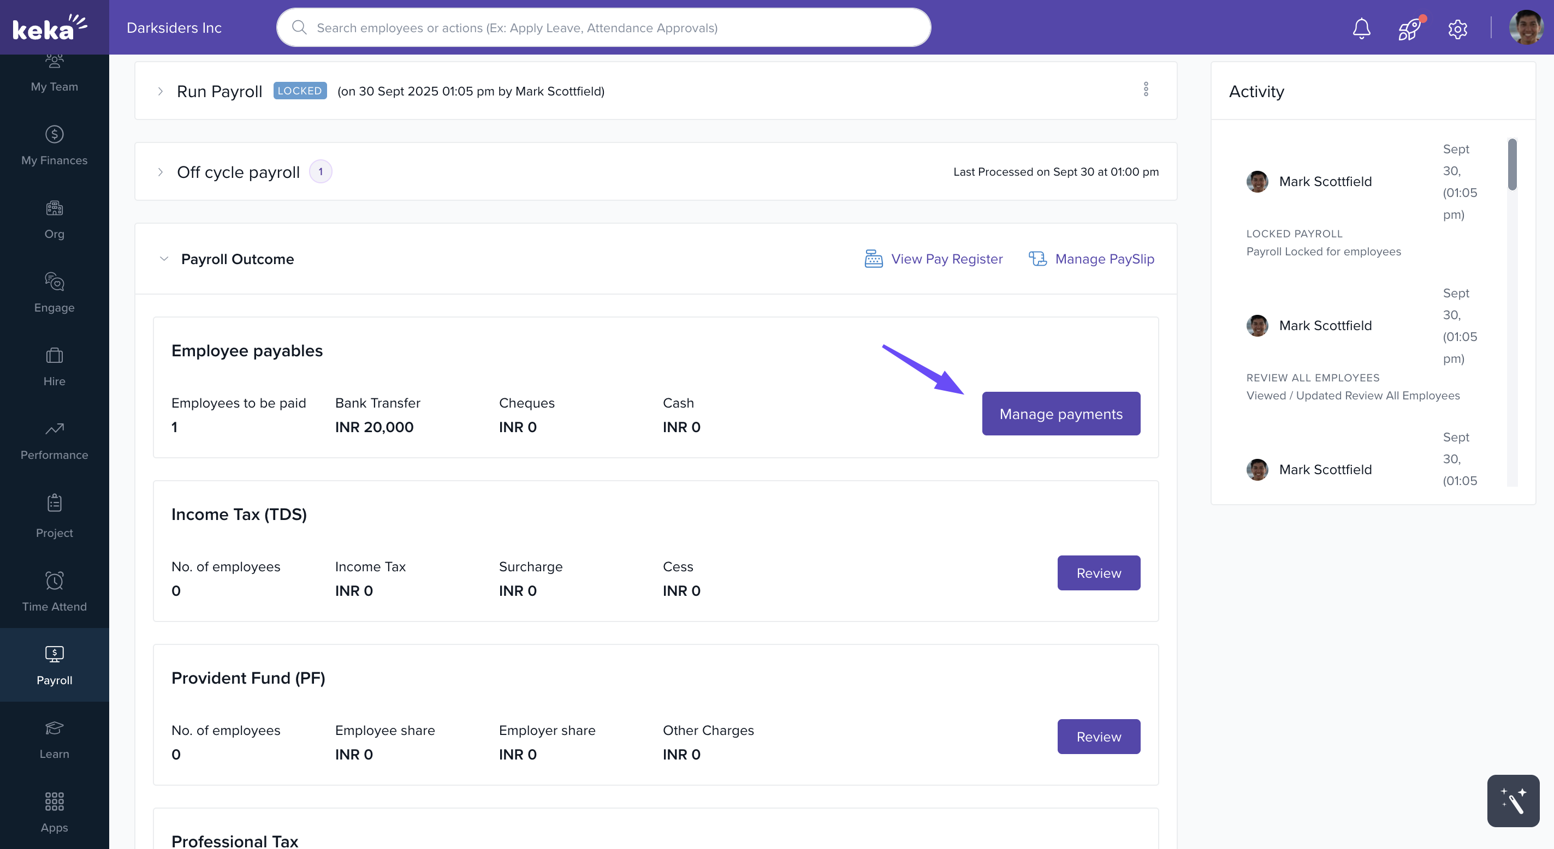Image resolution: width=1554 pixels, height=849 pixels.
Task: Select the Payroll menu item
Action: 54,665
